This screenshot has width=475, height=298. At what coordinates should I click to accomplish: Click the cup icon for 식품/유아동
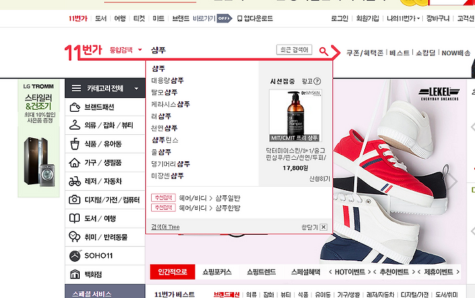coord(75,144)
